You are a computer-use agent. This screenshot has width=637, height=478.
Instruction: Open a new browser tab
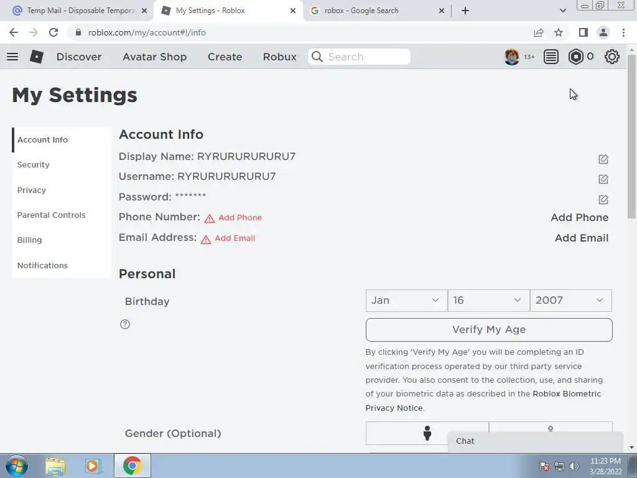465,11
